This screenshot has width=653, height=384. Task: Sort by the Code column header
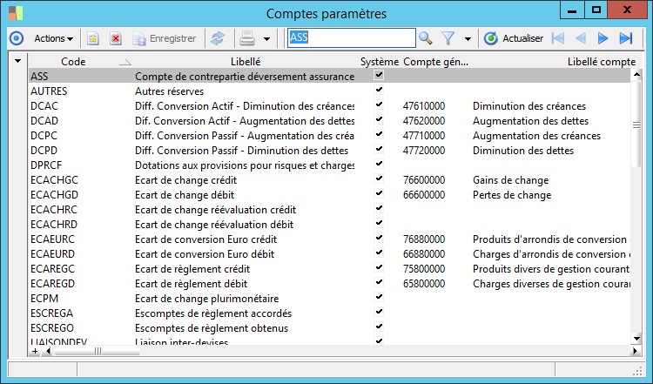[x=73, y=62]
